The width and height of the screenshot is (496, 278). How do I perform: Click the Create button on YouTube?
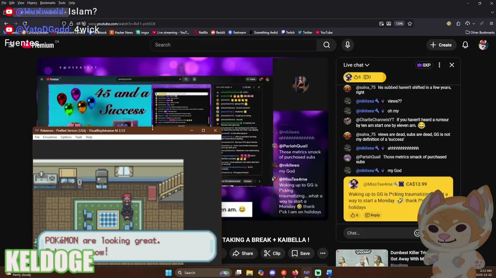(441, 45)
